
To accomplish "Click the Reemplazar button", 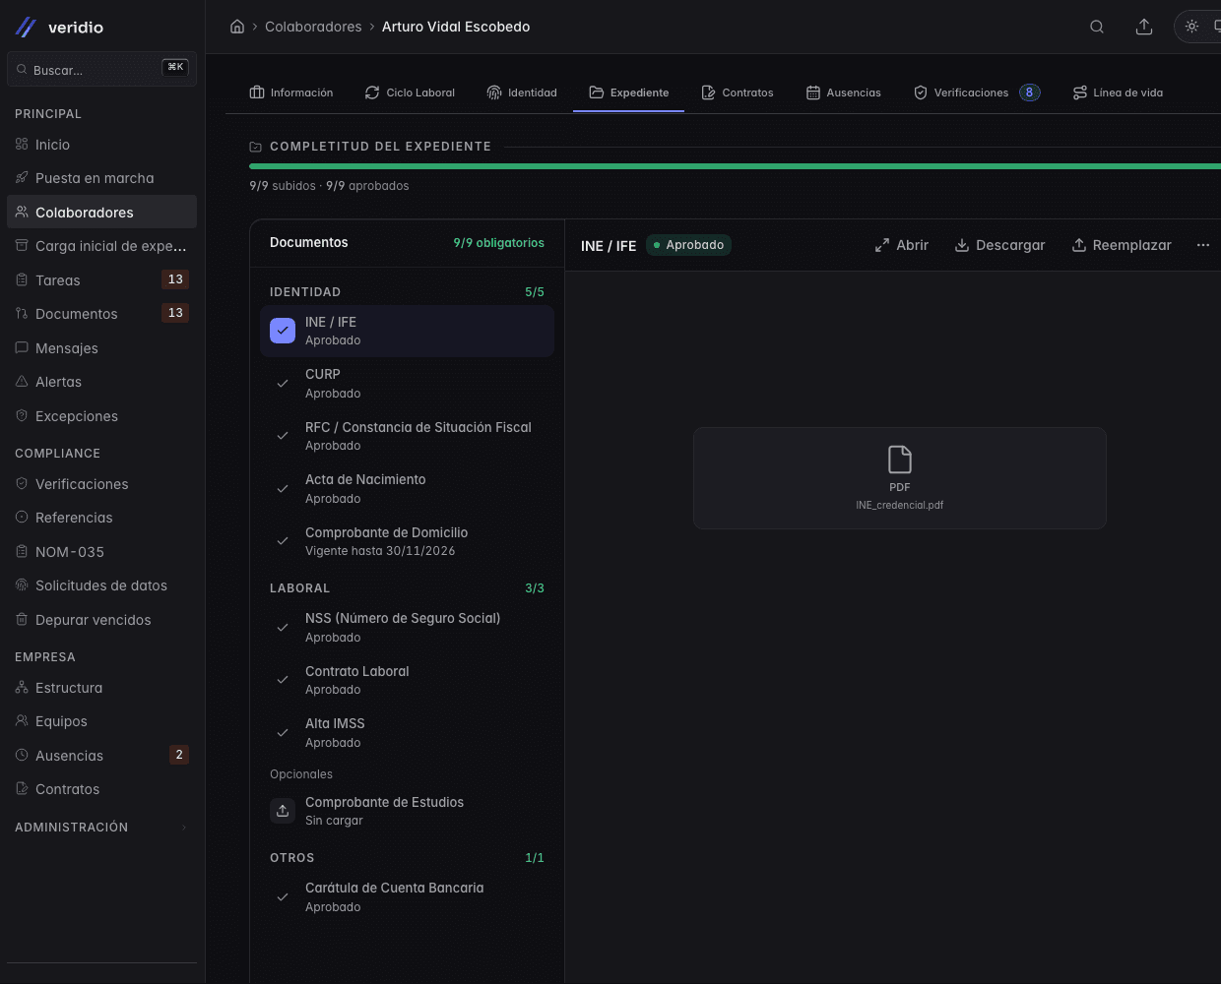I will (1122, 245).
